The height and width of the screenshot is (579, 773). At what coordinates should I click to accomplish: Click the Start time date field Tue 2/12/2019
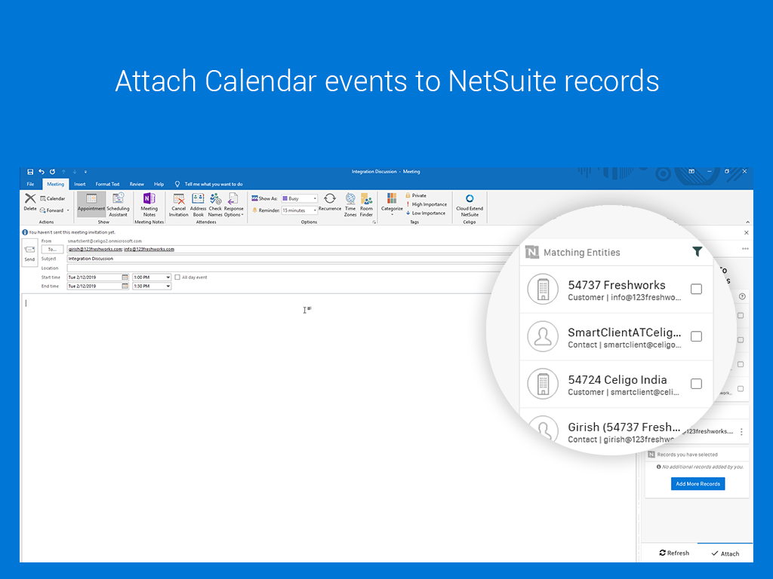point(94,277)
